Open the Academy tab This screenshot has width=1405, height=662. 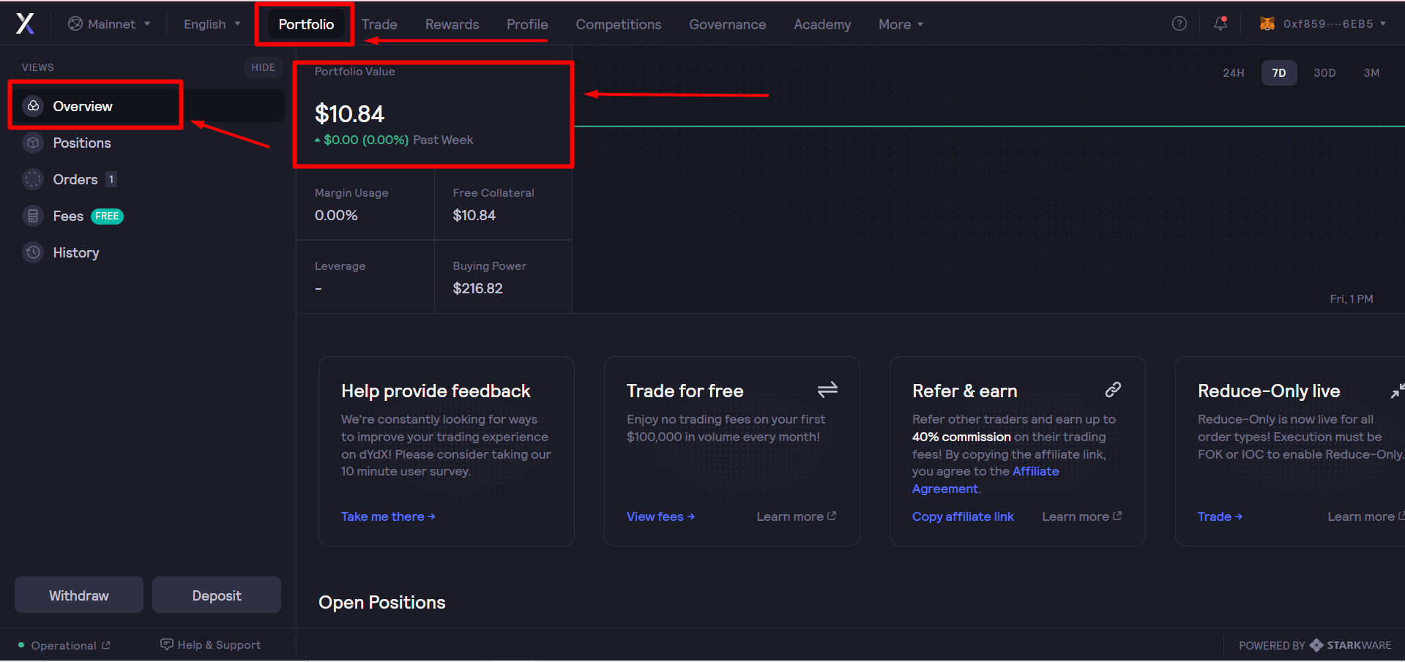(x=822, y=24)
